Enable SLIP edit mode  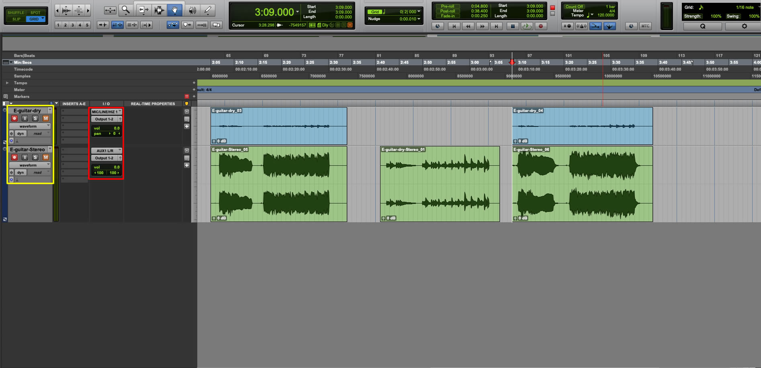point(16,19)
